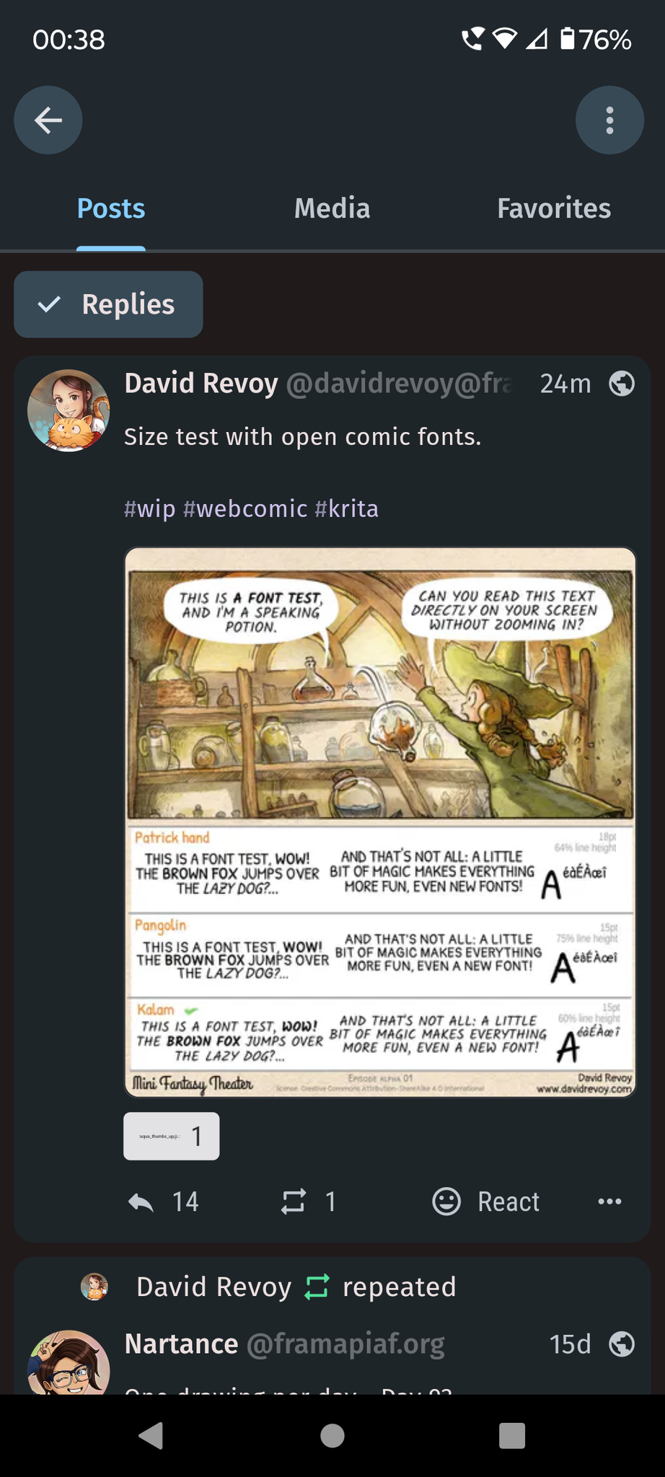Viewport: 665px width, 1477px height.
Task: Tap the repeat icon showing 1
Action: pyautogui.click(x=294, y=1202)
